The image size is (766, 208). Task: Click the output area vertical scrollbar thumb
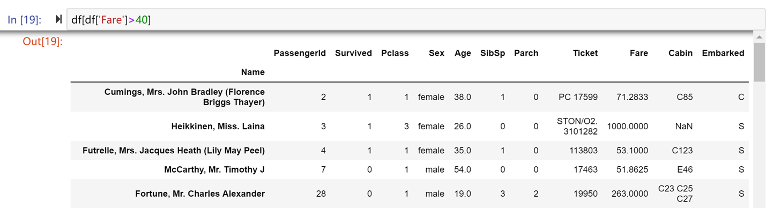pyautogui.click(x=759, y=62)
